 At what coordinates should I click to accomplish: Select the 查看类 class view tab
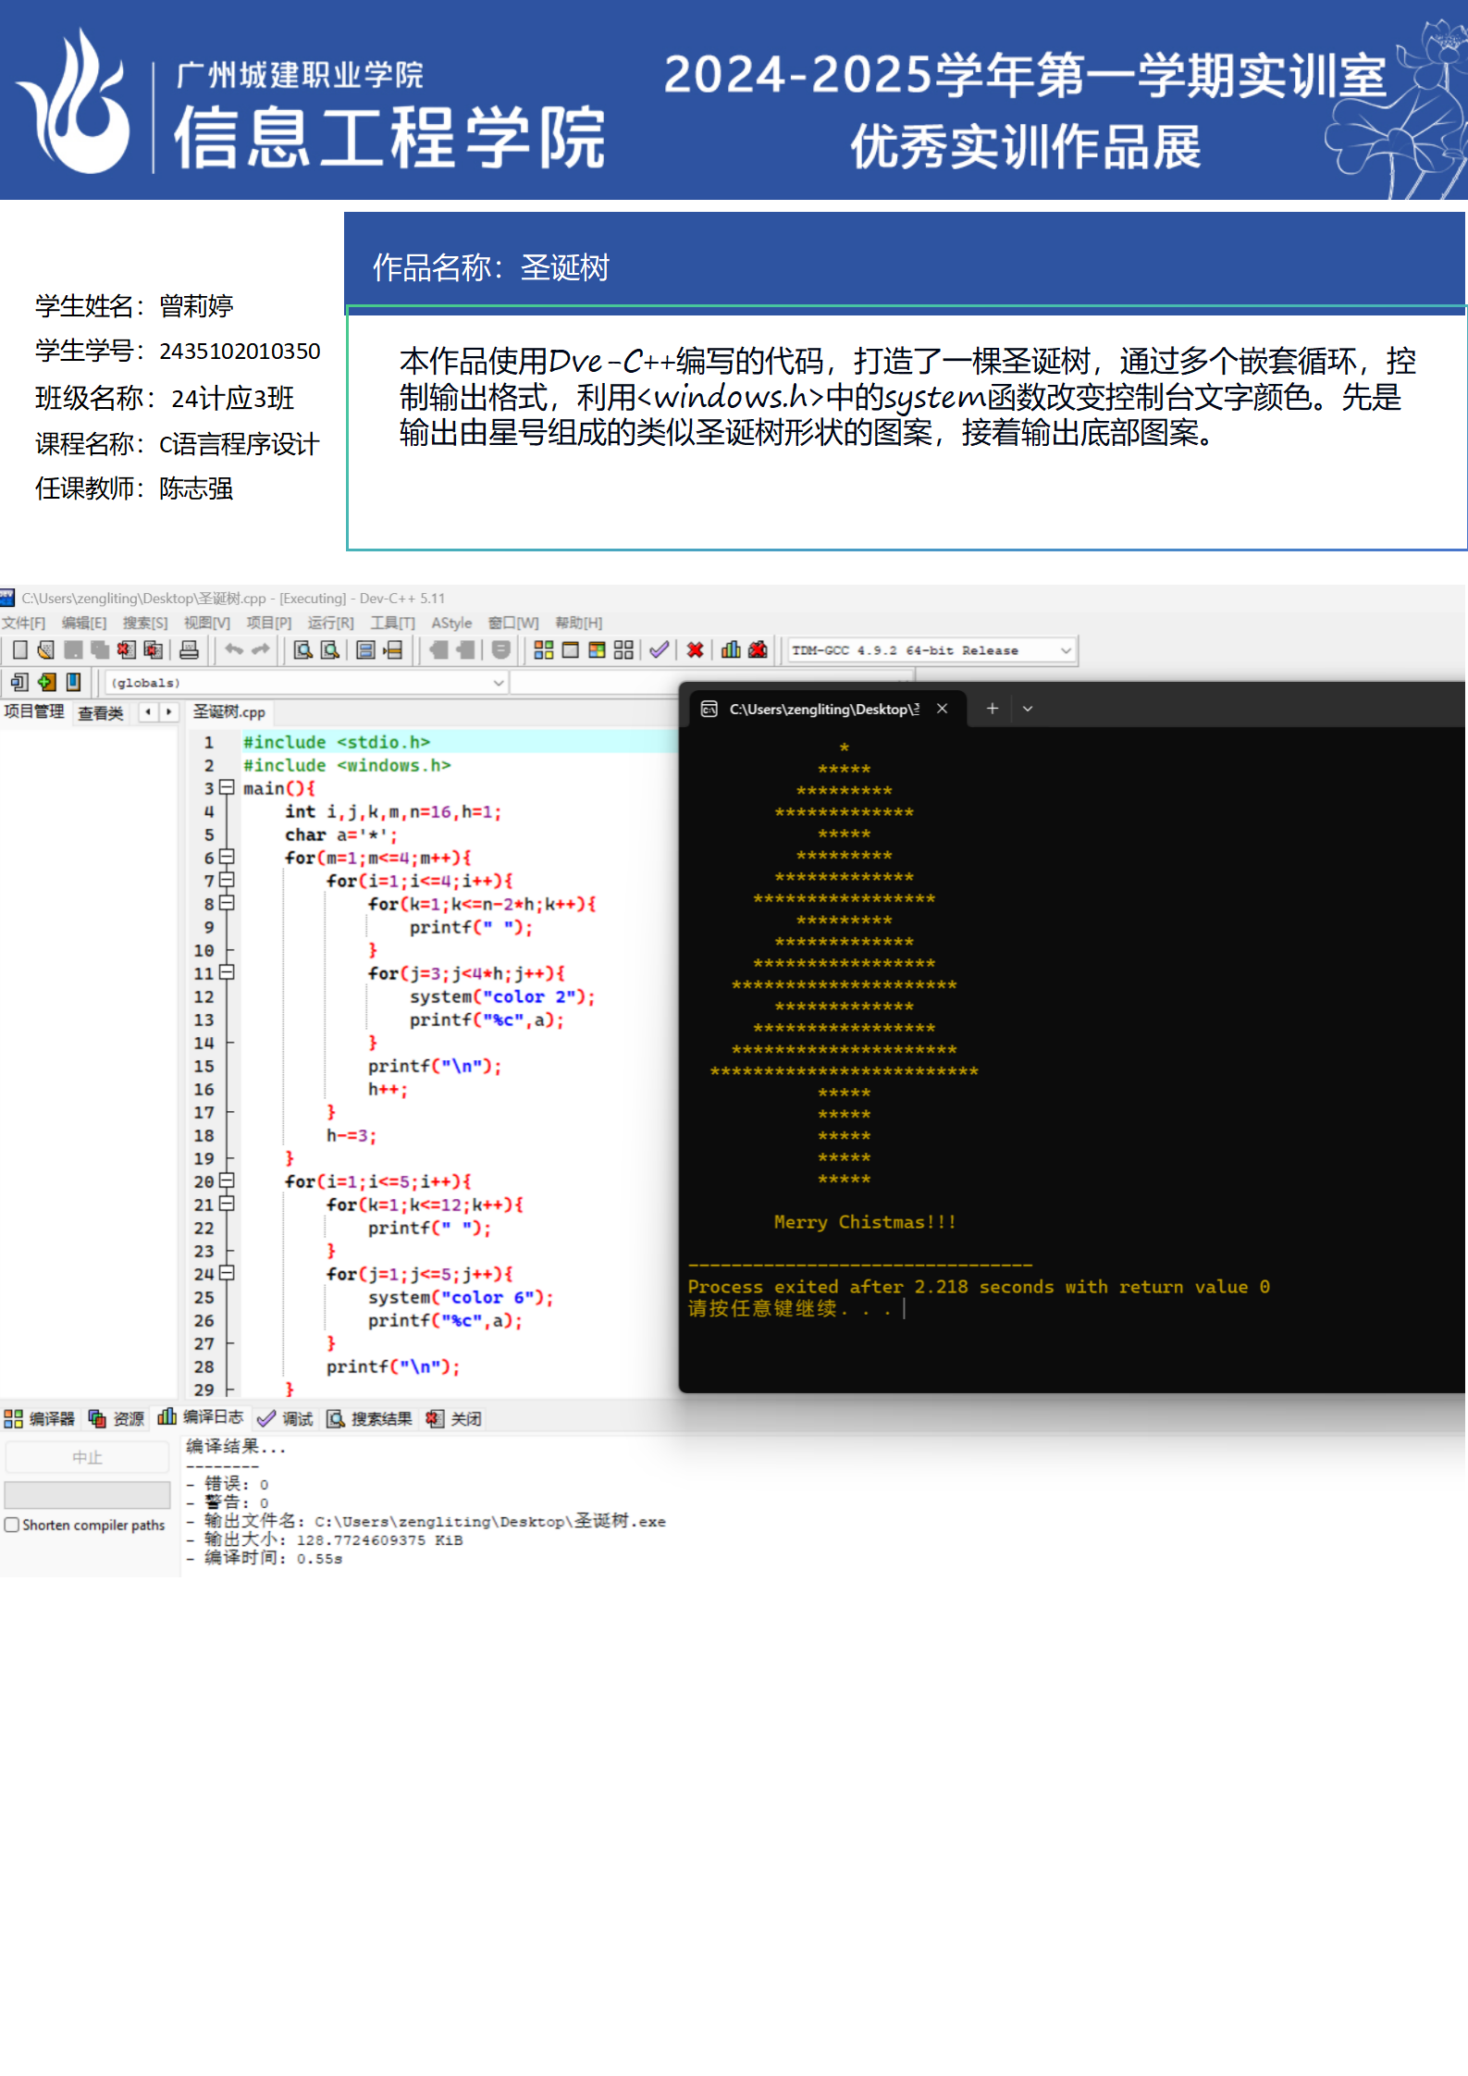100,712
